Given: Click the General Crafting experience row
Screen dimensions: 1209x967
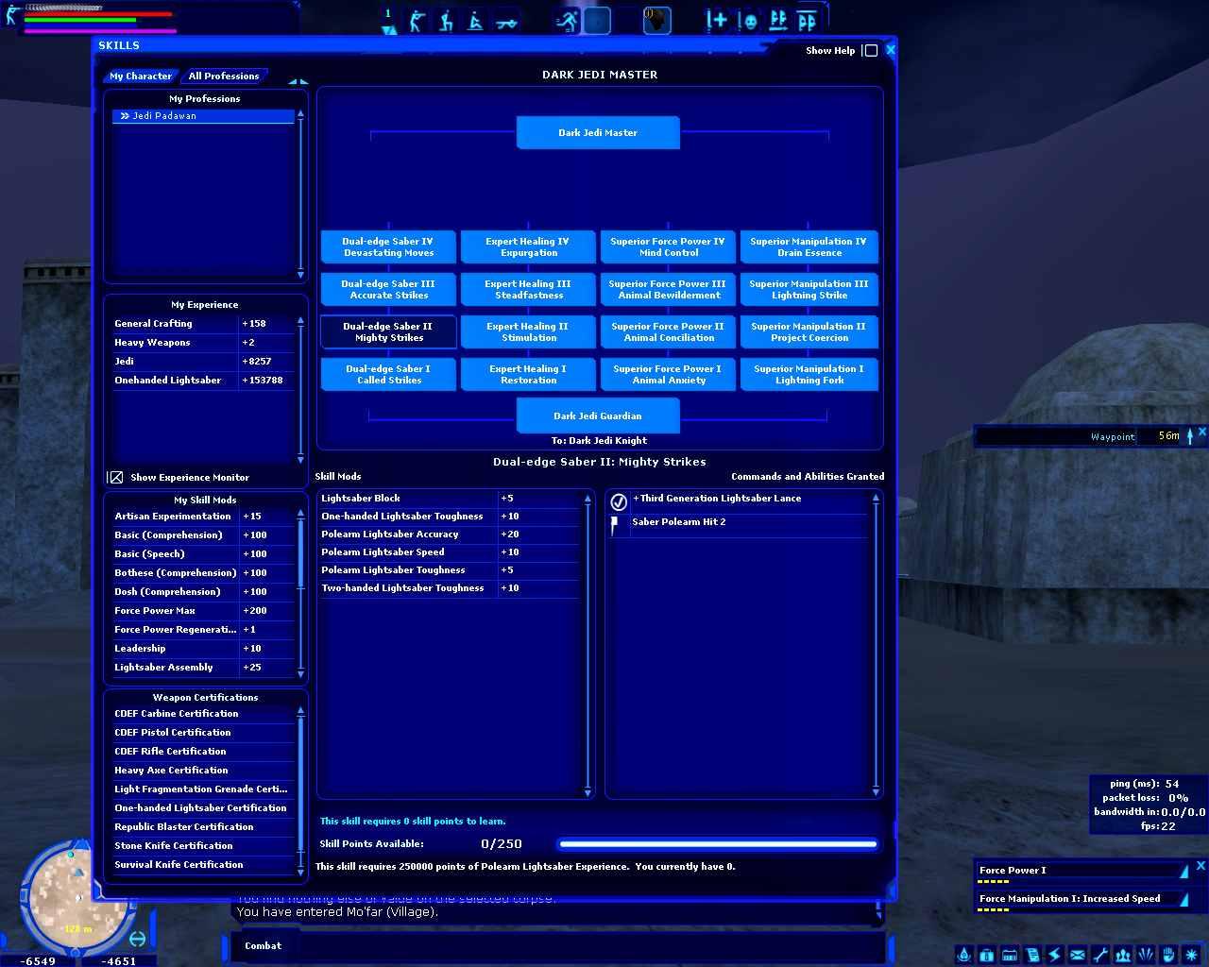Looking at the screenshot, I should [203, 324].
